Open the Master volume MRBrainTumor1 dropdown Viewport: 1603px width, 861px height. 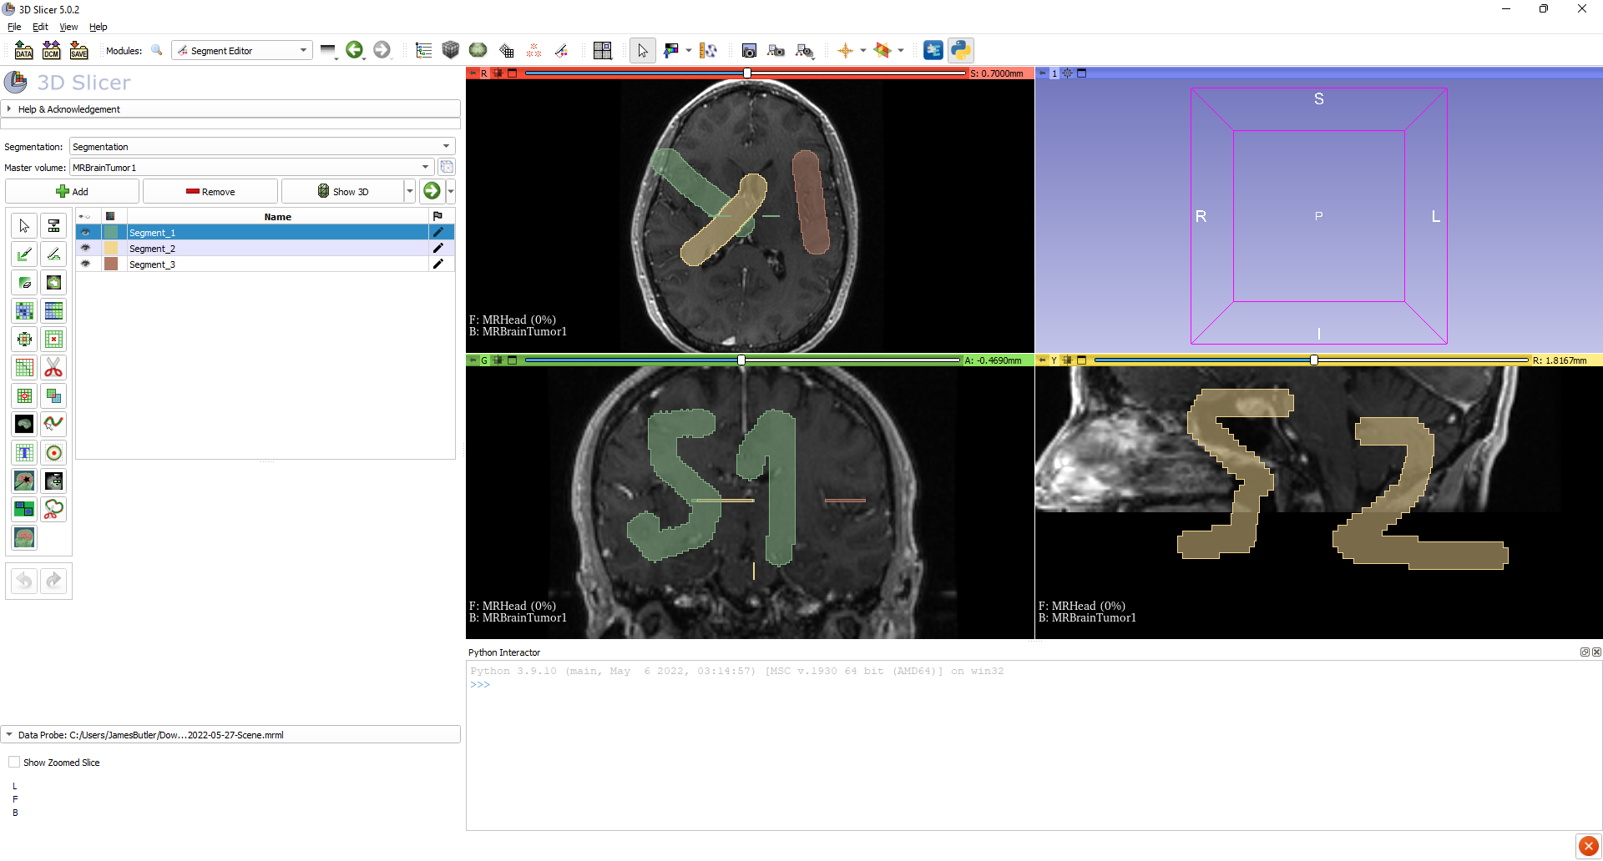(251, 168)
